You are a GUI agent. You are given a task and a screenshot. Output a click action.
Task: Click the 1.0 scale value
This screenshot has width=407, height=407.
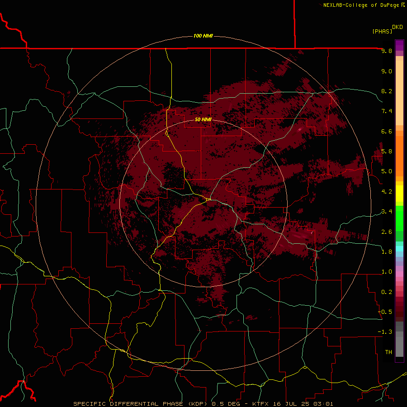pyautogui.click(x=387, y=272)
